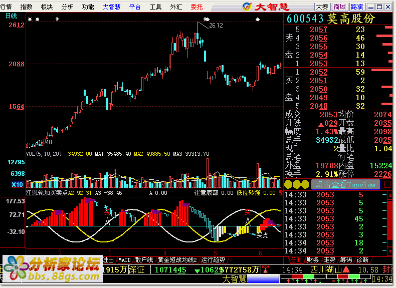Click the 大赛 button

(x=322, y=7)
